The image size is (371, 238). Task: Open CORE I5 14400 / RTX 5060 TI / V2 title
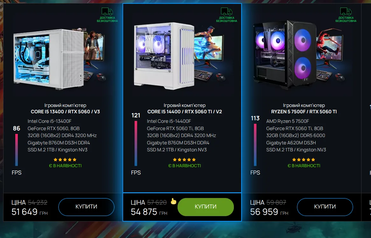click(x=185, y=112)
